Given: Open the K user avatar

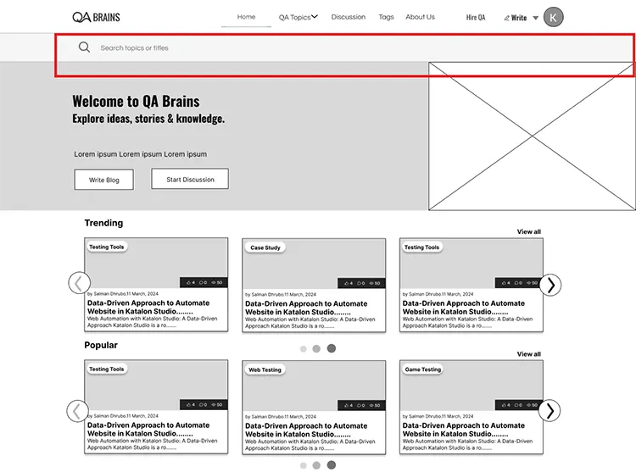Looking at the screenshot, I should tap(553, 17).
